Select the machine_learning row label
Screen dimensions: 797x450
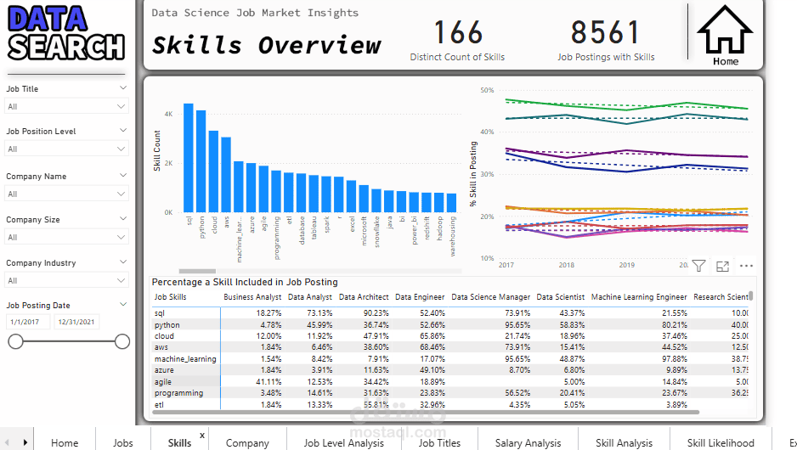[x=185, y=359]
